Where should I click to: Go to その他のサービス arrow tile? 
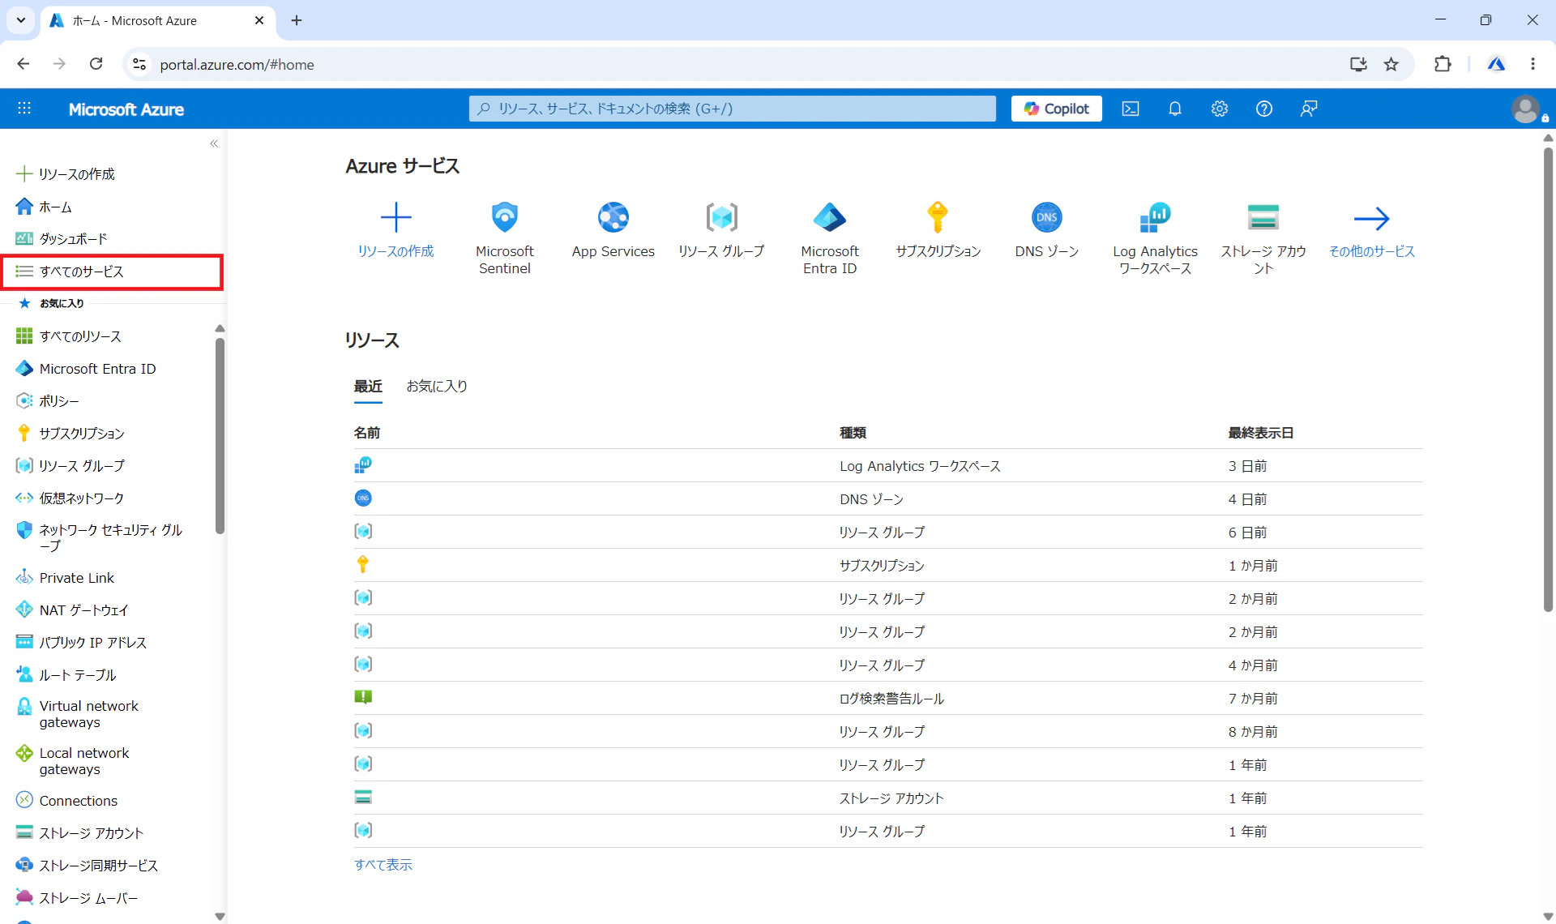1372,231
